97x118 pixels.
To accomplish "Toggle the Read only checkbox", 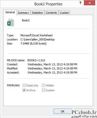I will (24, 85).
